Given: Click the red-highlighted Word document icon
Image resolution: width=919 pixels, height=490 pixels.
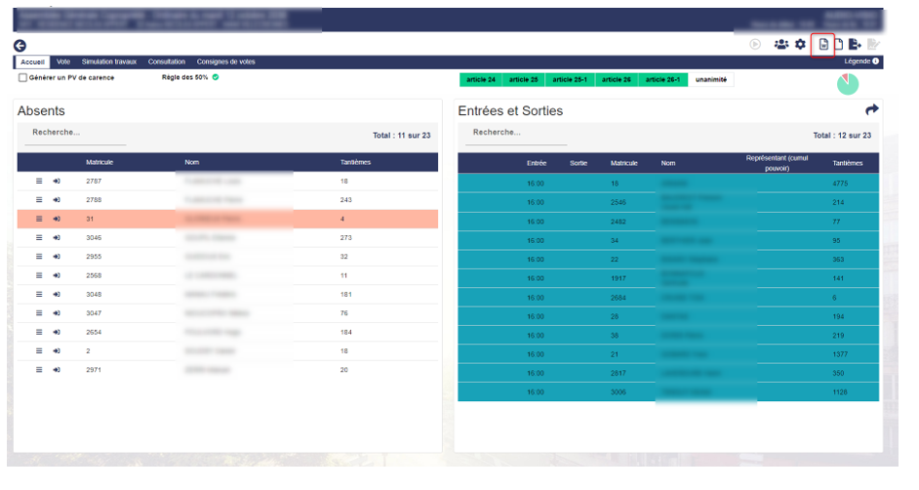Looking at the screenshot, I should tap(822, 45).
